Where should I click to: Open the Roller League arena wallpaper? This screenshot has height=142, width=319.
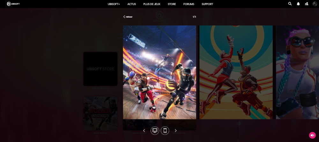159,72
